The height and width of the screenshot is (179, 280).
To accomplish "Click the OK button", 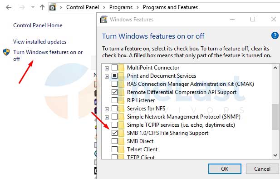I will 225,169.
